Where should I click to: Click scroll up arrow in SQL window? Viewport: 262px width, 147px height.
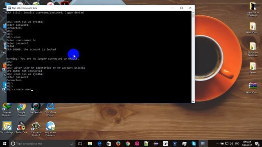[x=193, y=13]
